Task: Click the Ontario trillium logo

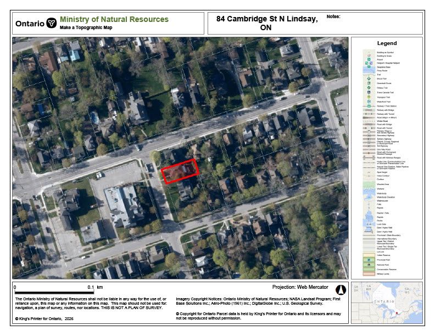Action: click(52, 23)
